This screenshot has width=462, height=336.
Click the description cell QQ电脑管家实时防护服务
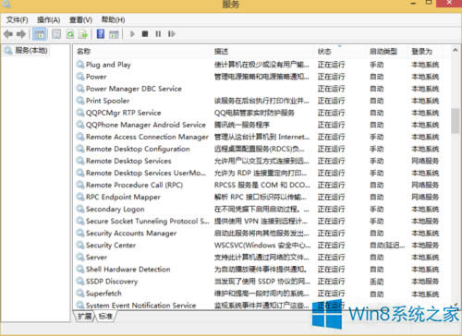pyautogui.click(x=254, y=113)
